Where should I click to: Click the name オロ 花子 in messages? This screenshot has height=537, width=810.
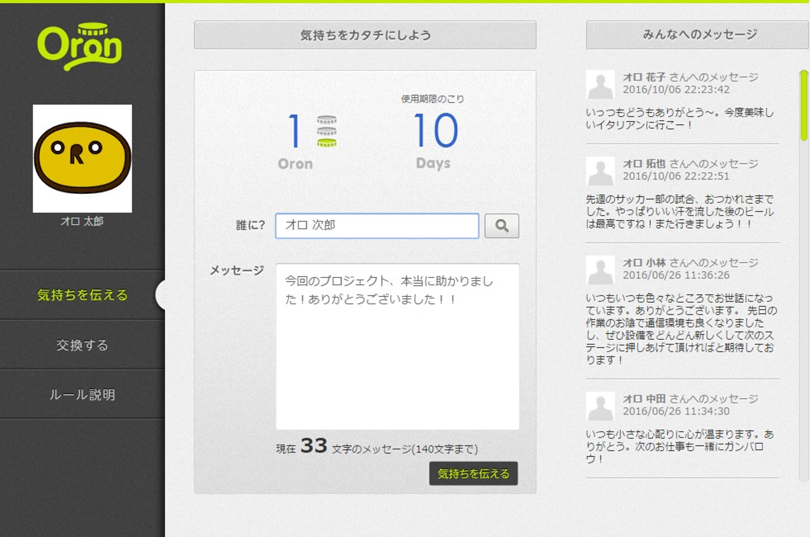pos(644,77)
